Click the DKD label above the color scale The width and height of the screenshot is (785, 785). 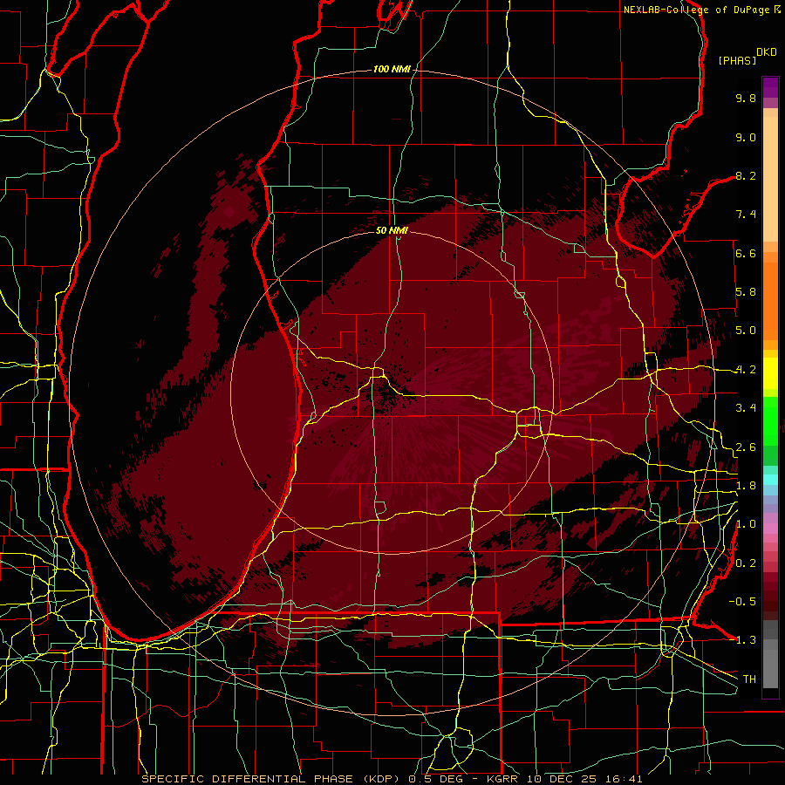pos(766,52)
